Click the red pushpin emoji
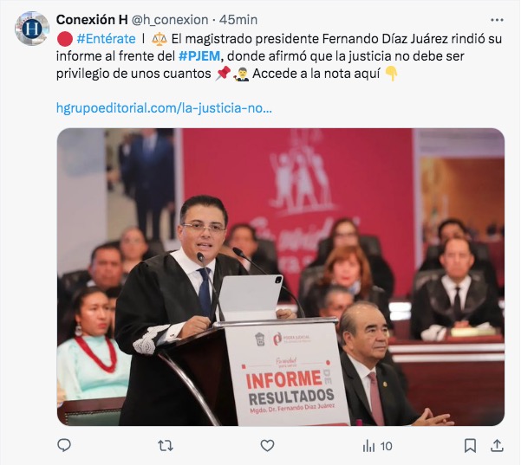The height and width of the screenshot is (465, 521). 223,73
